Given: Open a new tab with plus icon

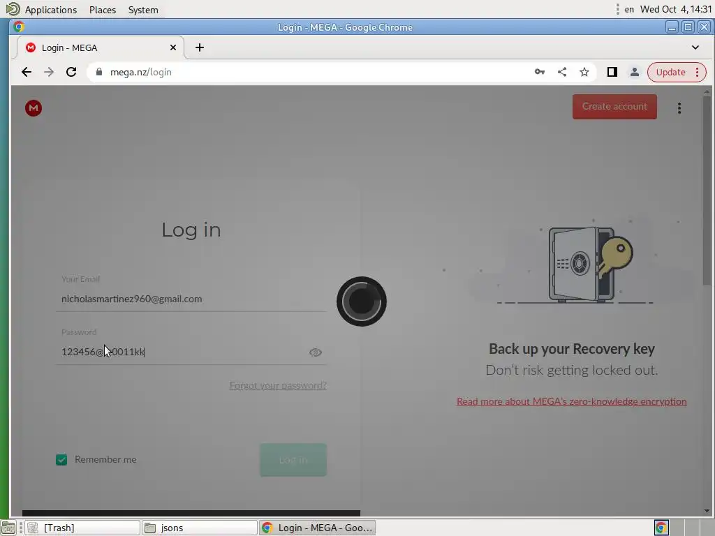Looking at the screenshot, I should tap(199, 47).
